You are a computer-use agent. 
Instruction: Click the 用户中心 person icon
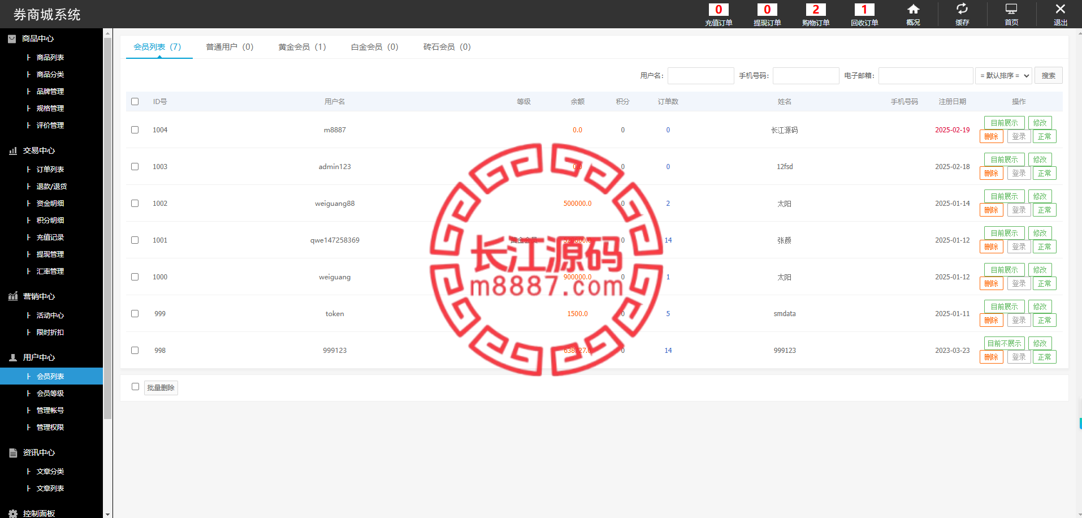click(13, 357)
